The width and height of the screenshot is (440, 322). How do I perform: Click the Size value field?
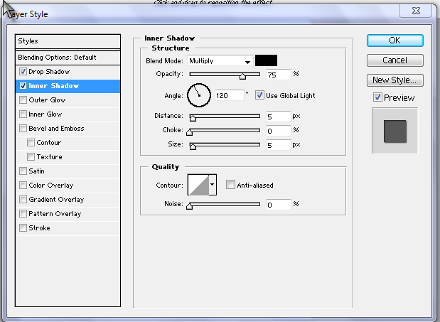pyautogui.click(x=279, y=145)
